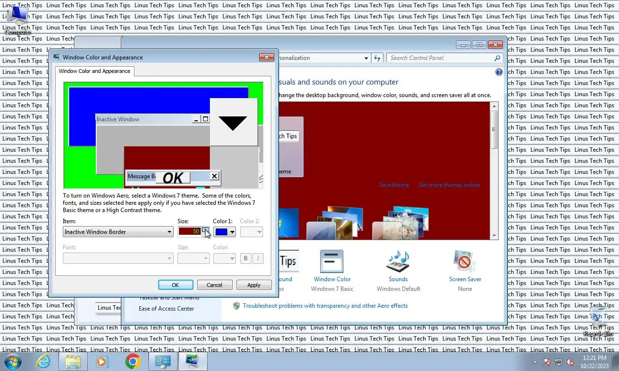
Task: Increase border Size with spinner
Action: (206, 229)
